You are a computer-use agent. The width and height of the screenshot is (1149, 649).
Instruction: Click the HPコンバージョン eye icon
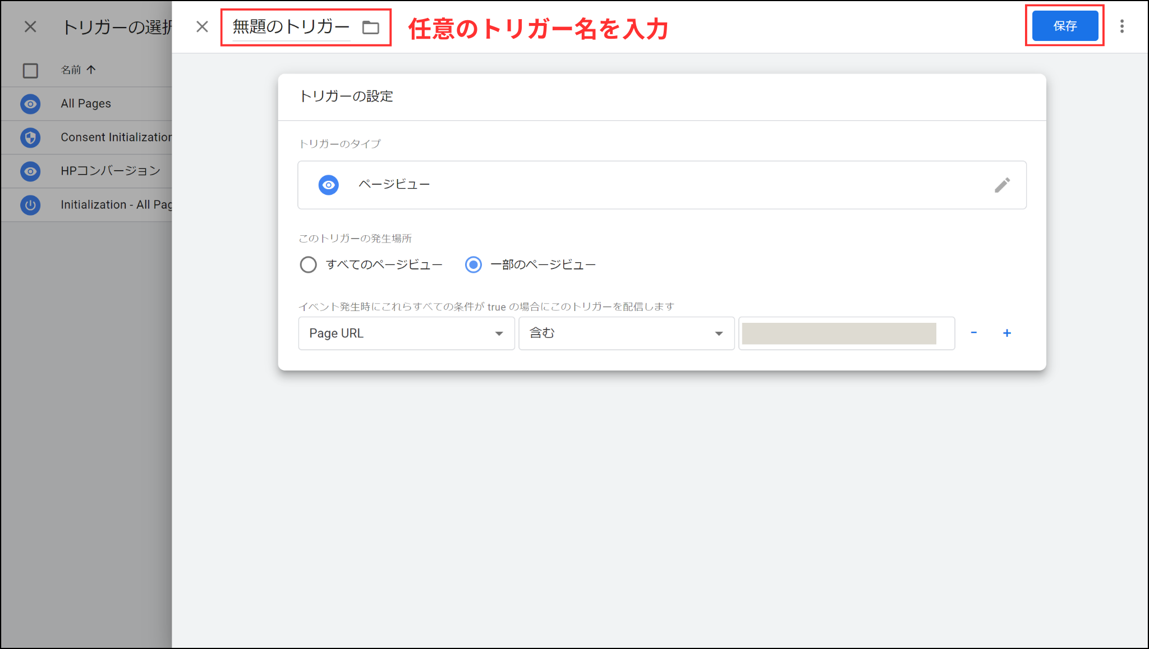(30, 171)
